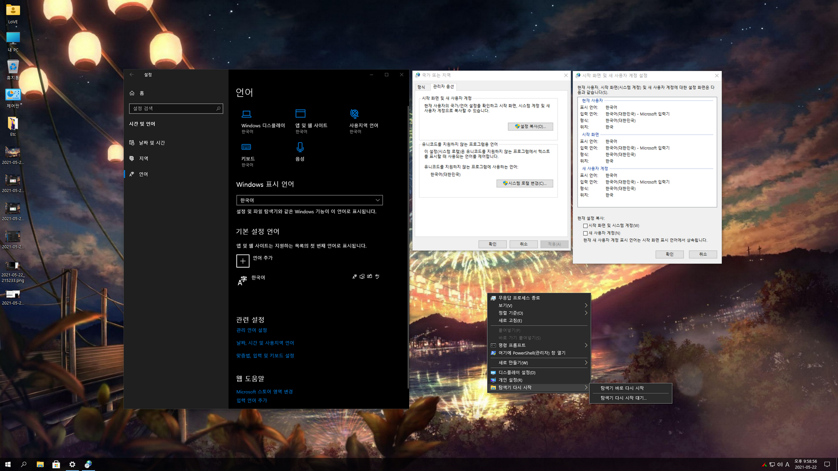Viewport: 838px width, 471px height.
Task: Open 날짜, 시간 및 사용지역 언어 link
Action: click(x=265, y=343)
